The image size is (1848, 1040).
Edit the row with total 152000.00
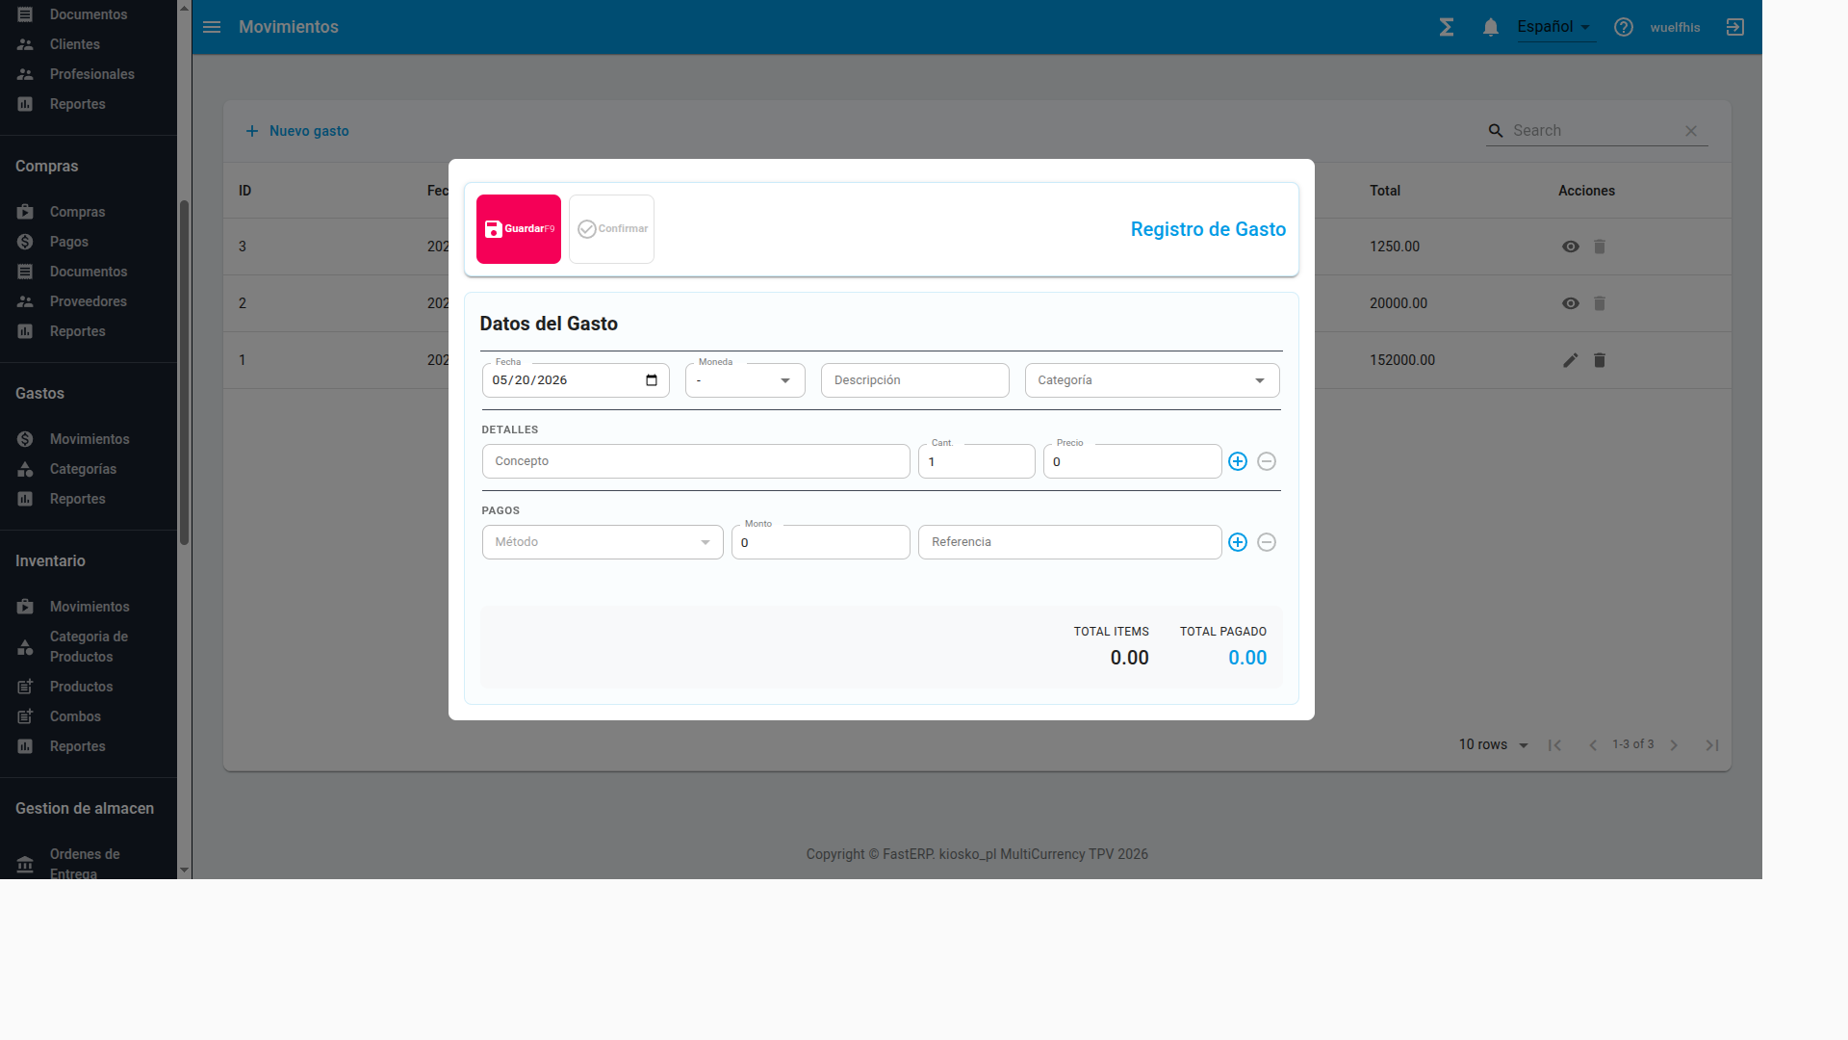(1571, 360)
